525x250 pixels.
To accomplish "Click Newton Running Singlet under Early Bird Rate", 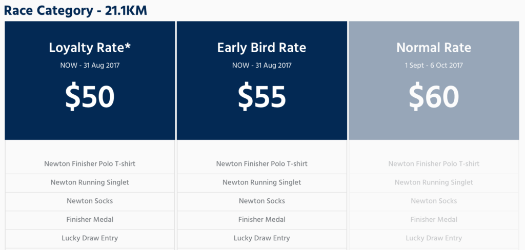I will [x=262, y=182].
